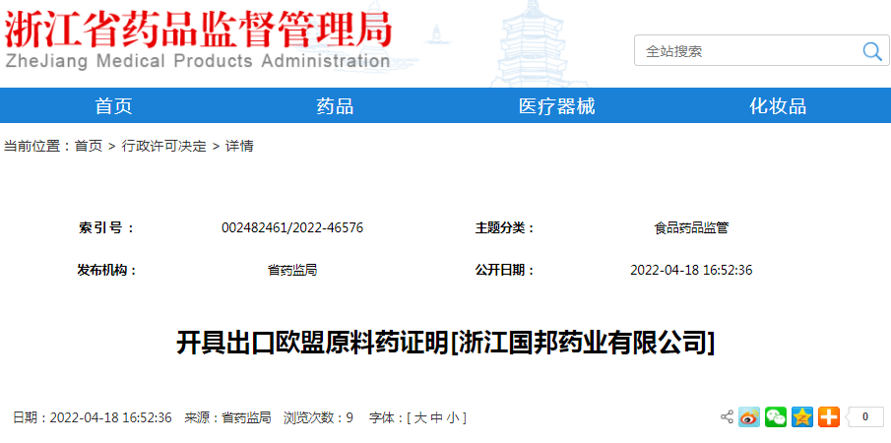
Task: Open the 药品 navigation tab
Action: pyautogui.click(x=336, y=106)
